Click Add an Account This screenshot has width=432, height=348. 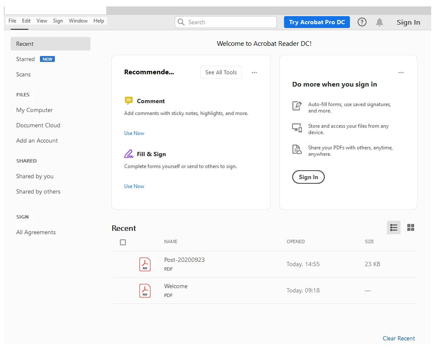[x=37, y=140]
